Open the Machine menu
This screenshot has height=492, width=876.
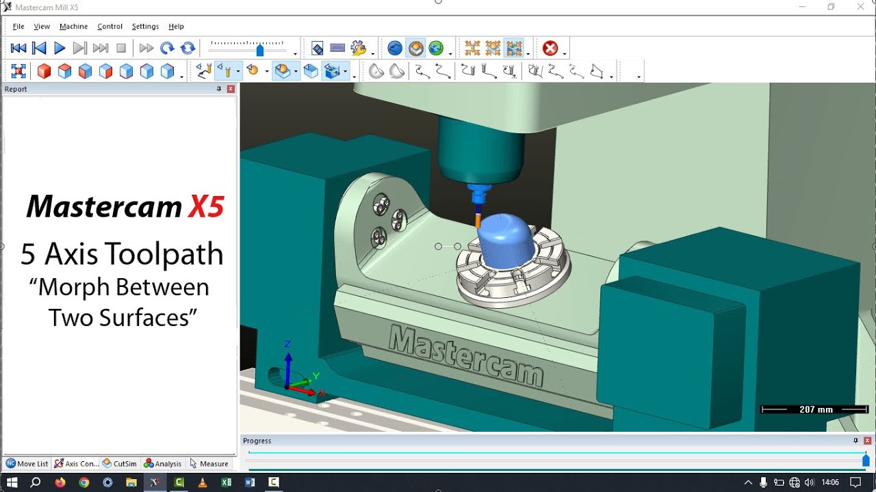tap(73, 26)
